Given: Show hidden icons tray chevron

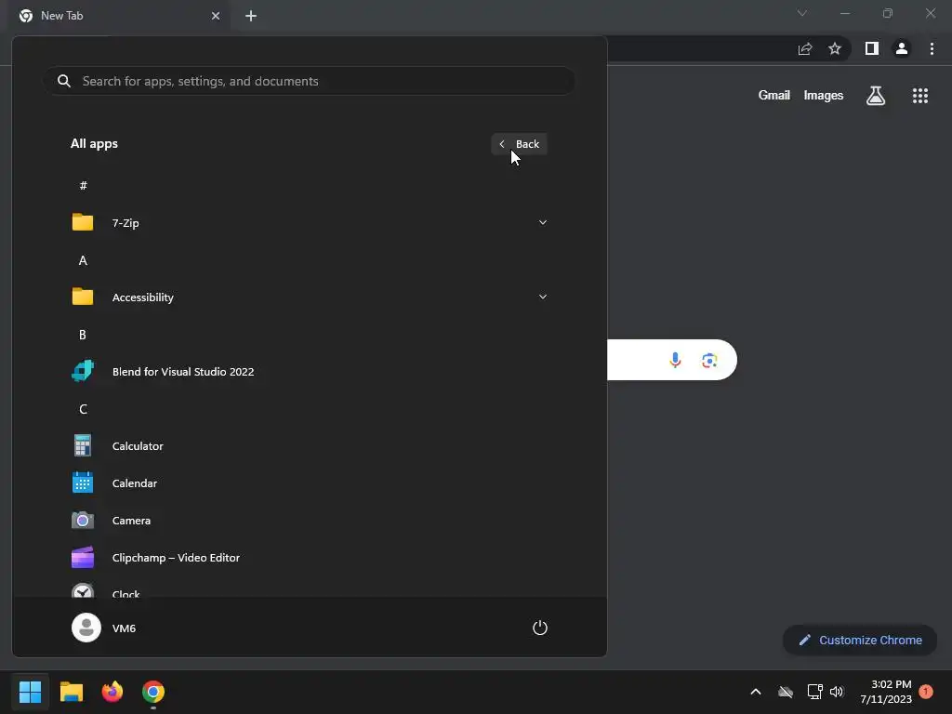Looking at the screenshot, I should [x=756, y=692].
